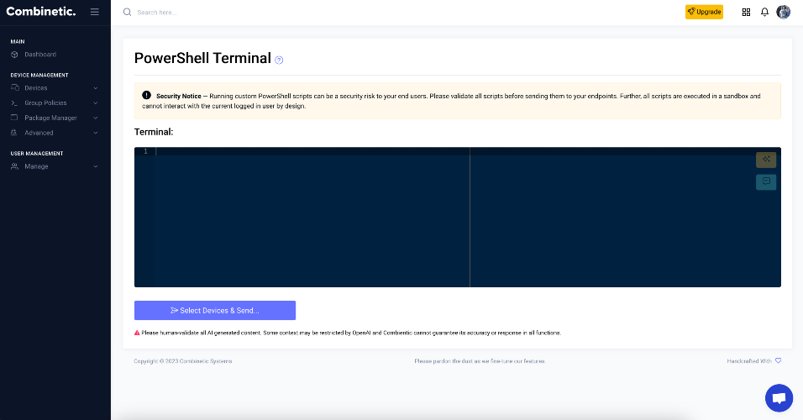The width and height of the screenshot is (803, 420).
Task: Click the 'Please pardon the dust' footer text
Action: tap(480, 361)
